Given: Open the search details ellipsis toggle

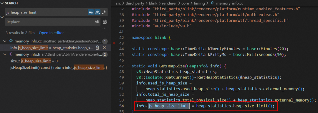Looking at the screenshot, I should coord(105,28).
